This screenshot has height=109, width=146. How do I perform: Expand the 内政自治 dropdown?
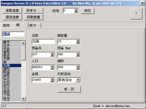(x=78, y=80)
